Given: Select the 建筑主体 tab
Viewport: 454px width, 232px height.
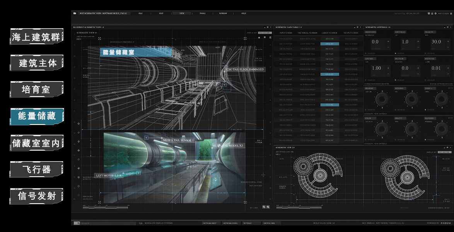Looking at the screenshot, I should 37,63.
